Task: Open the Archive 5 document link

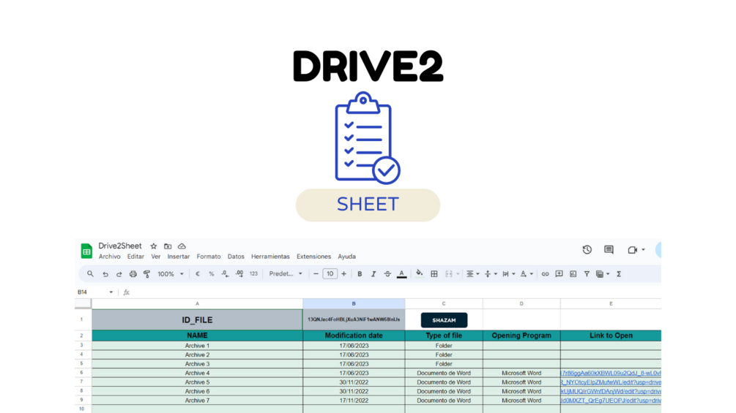Action: 611,382
